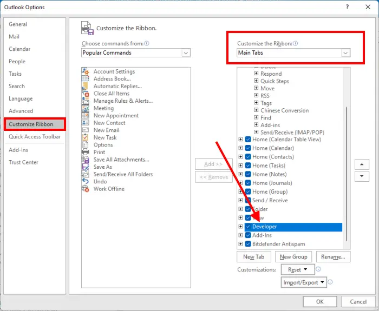Toggle the Add-Ins tab checkbox
Image resolution: width=379 pixels, height=311 pixels.
point(248,235)
